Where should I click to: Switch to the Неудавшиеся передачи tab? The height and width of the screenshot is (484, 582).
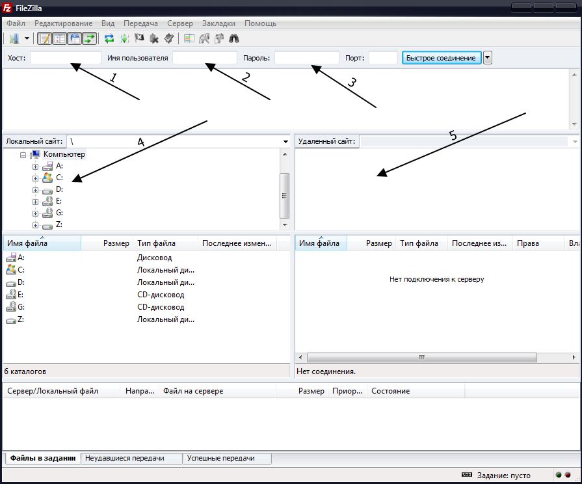point(131,459)
